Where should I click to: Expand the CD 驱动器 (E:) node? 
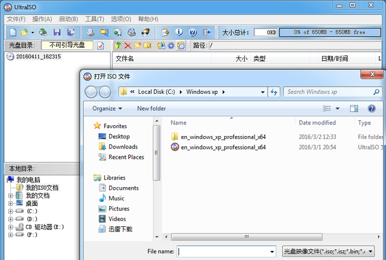(10, 227)
